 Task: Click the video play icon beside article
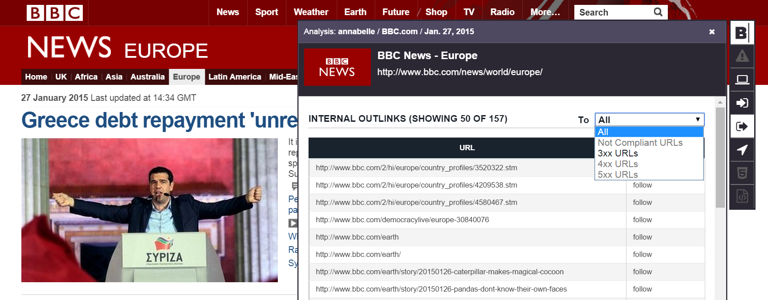point(293,223)
